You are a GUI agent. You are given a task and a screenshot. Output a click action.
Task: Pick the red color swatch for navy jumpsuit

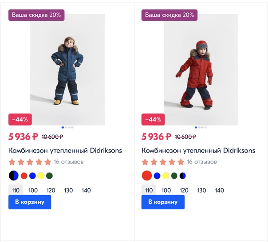(24, 176)
